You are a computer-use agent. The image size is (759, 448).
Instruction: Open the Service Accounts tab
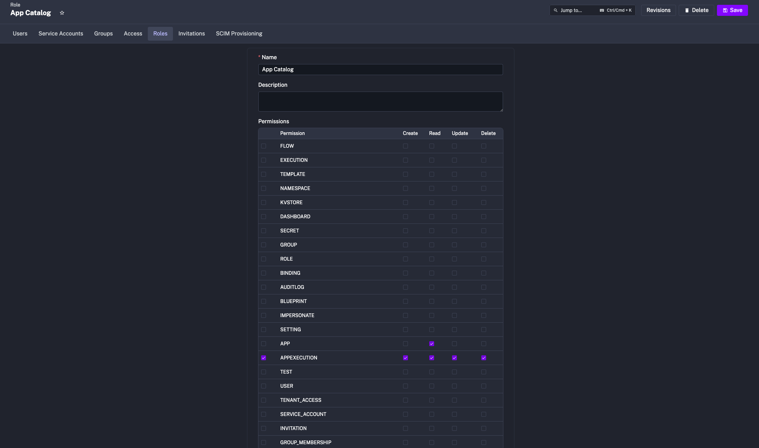tap(61, 33)
